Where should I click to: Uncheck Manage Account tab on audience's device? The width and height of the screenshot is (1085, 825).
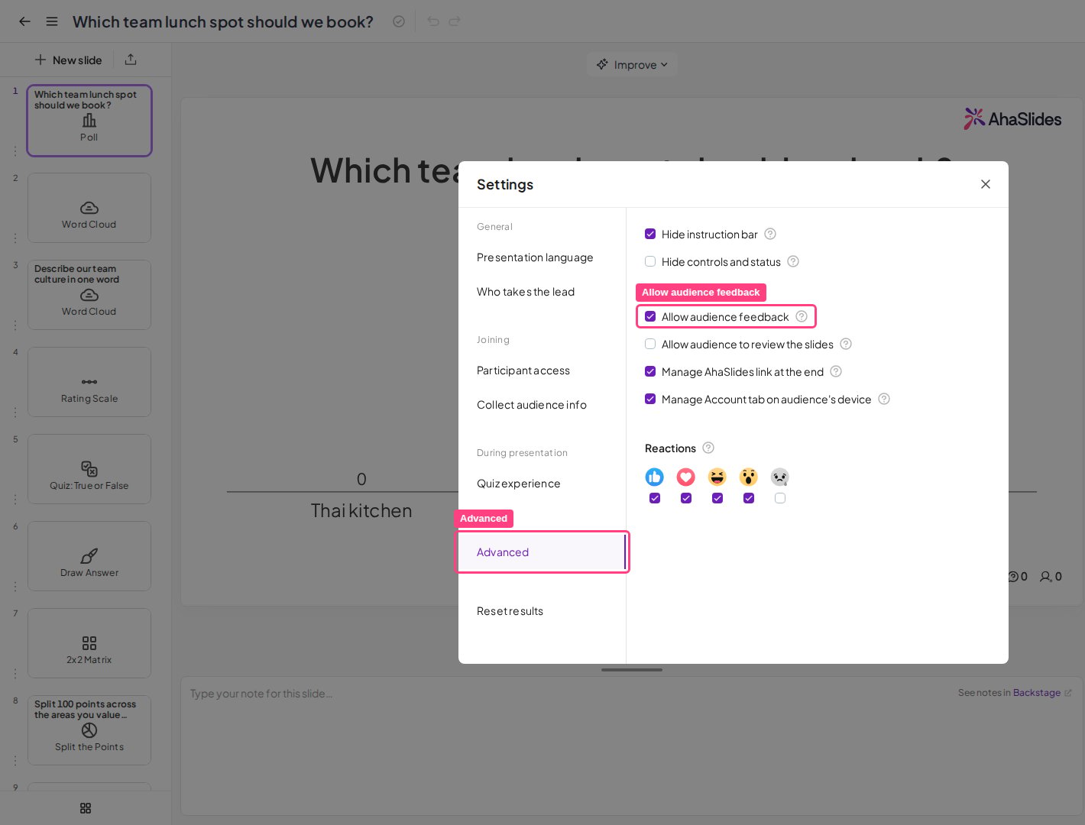(x=650, y=399)
